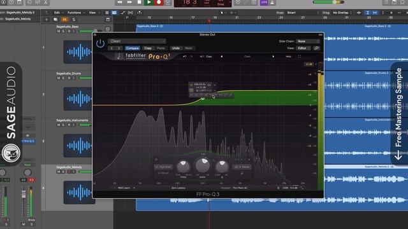Click the Flex icon in tracks toolbar

point(130,13)
